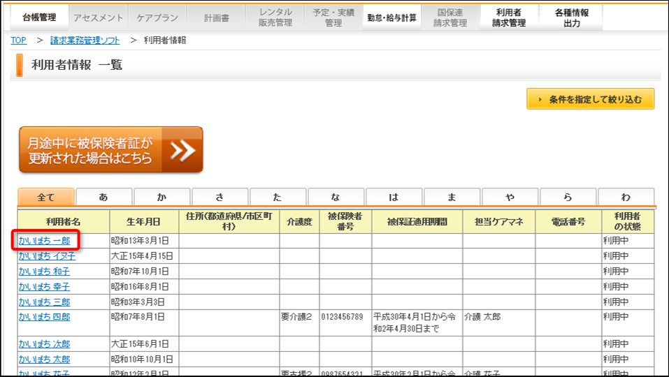Viewport: 669px width, 377px height.
Task: Click birthdate 昭和10年10月1日
Action: coord(142,360)
